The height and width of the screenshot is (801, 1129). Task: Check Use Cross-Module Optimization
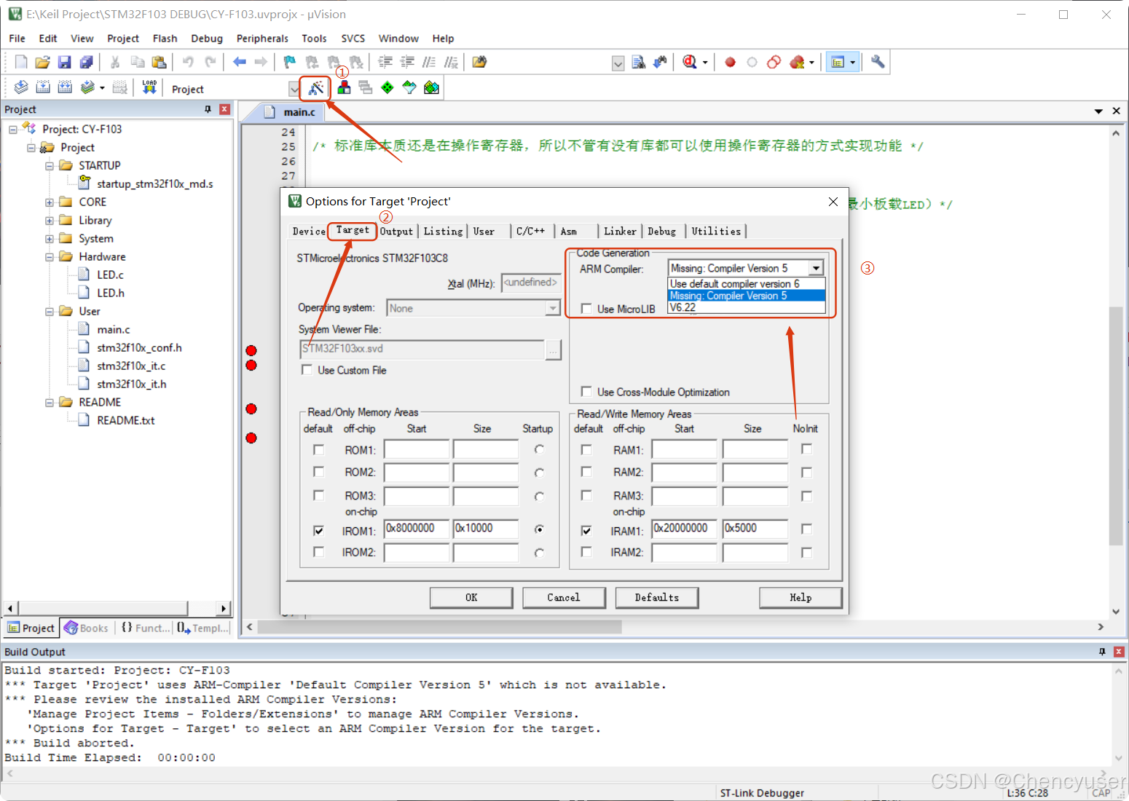pos(586,392)
